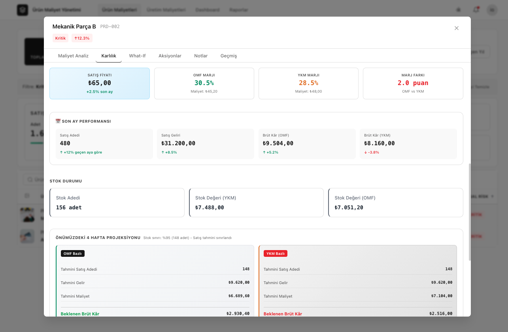Expand the risk column sort arrow
The height and width of the screenshot is (332, 508).
pos(492,196)
